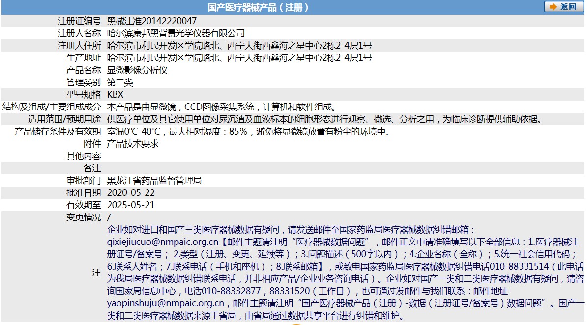Screen dimensions: 587x325
Task: Click the phone number 010-88331514
Action: [x=519, y=266]
